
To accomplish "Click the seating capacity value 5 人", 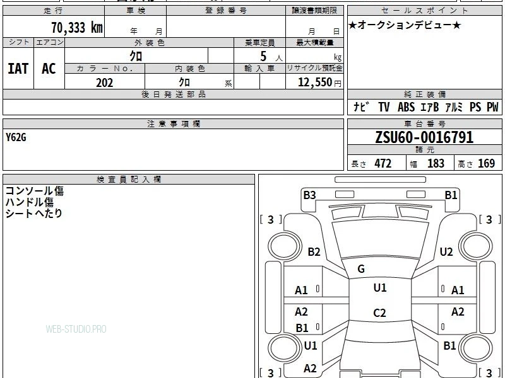I will 271,57.
